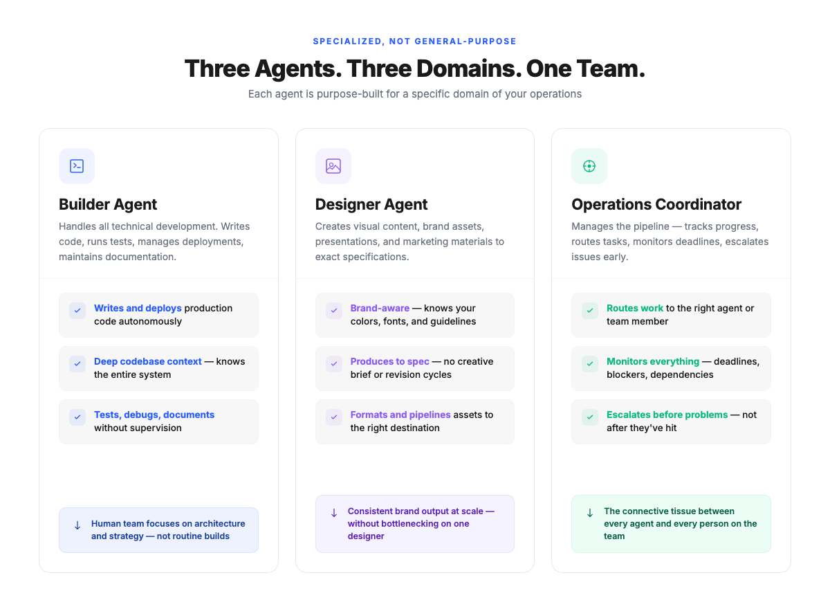
Task: Select the down arrow beside Consistent brand output
Action: coord(333,513)
